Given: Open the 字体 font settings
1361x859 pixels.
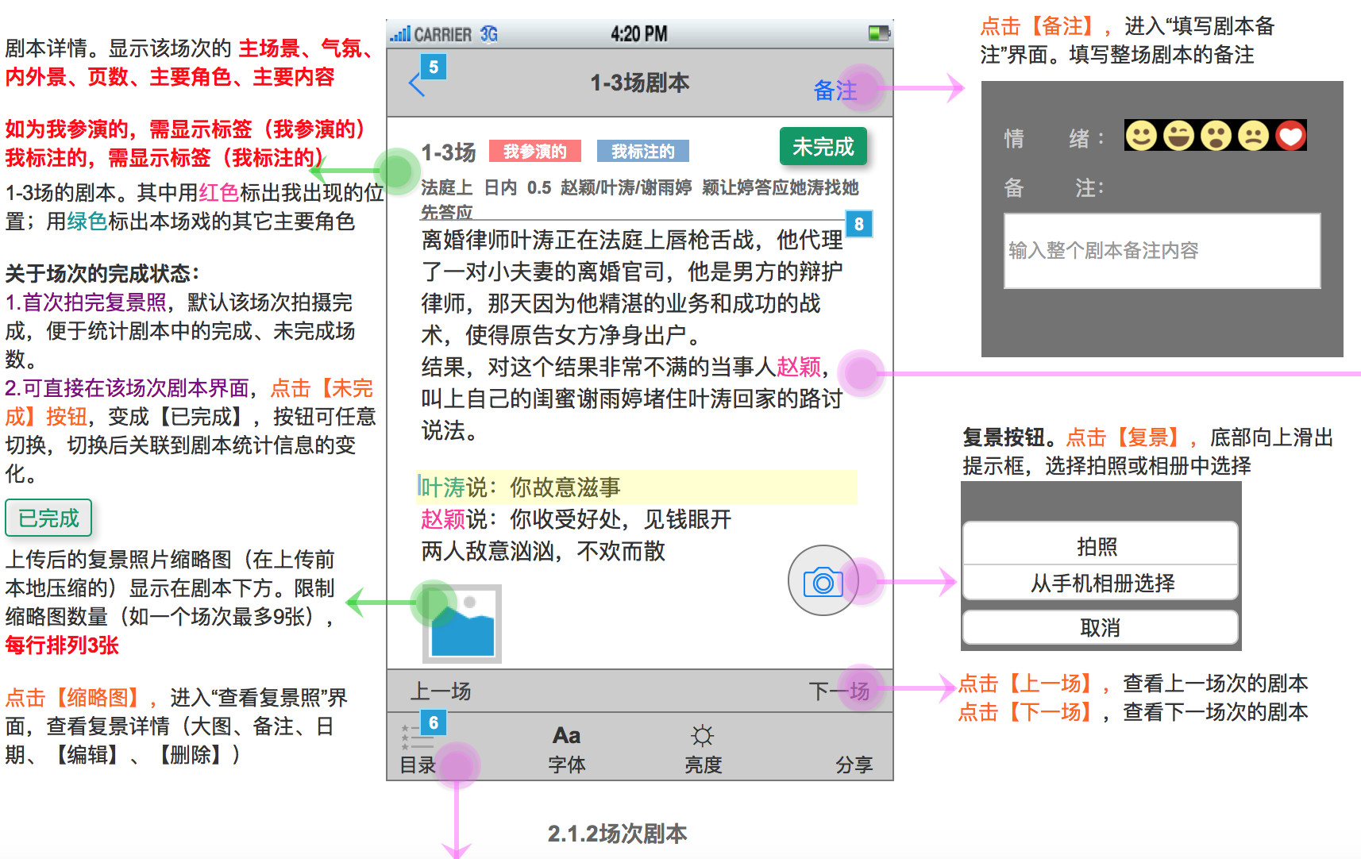Looking at the screenshot, I should (x=567, y=751).
